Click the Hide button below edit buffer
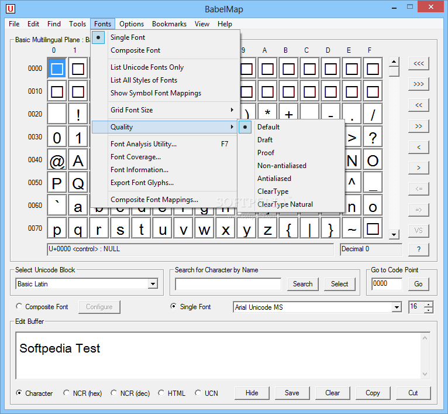The height and width of the screenshot is (414, 448). 251,393
